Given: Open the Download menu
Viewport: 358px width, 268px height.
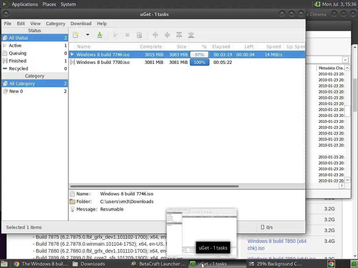Looking at the screenshot, I should point(81,23).
